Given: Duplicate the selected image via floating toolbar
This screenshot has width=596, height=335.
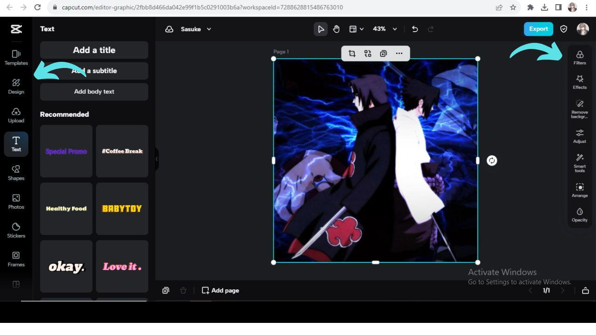Looking at the screenshot, I should tap(383, 54).
